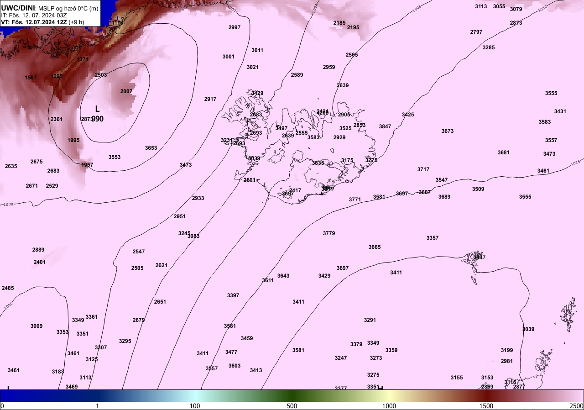
Task: Click the height value 3431
Action: pyautogui.click(x=560, y=111)
